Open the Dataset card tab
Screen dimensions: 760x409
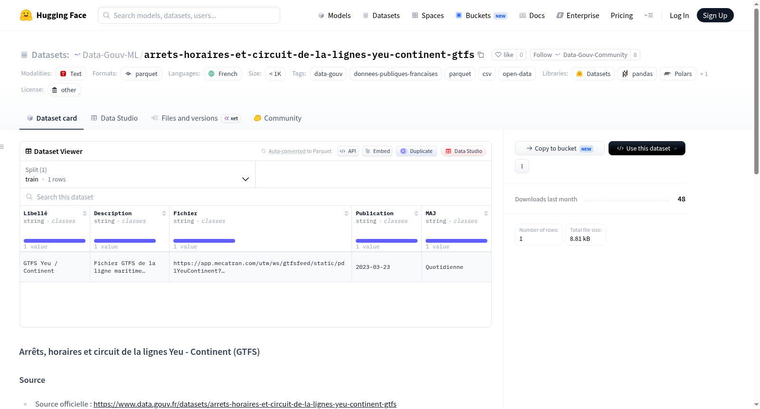(51, 118)
